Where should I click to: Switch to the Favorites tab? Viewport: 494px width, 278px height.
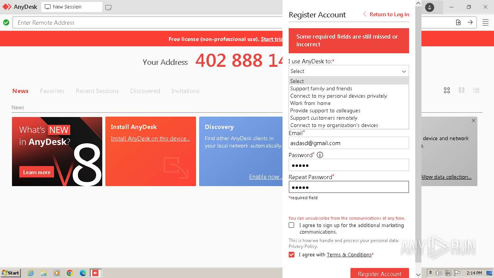coord(52,91)
